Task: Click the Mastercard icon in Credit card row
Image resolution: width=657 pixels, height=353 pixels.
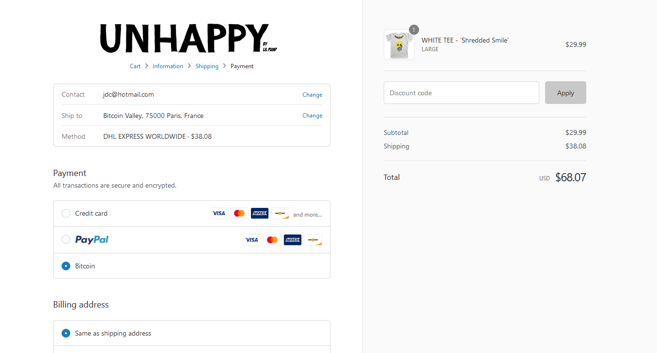Action: 239,213
